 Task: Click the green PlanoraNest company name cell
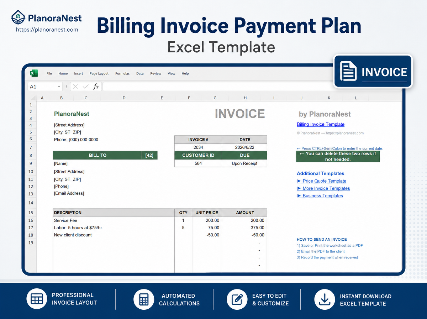[72, 114]
